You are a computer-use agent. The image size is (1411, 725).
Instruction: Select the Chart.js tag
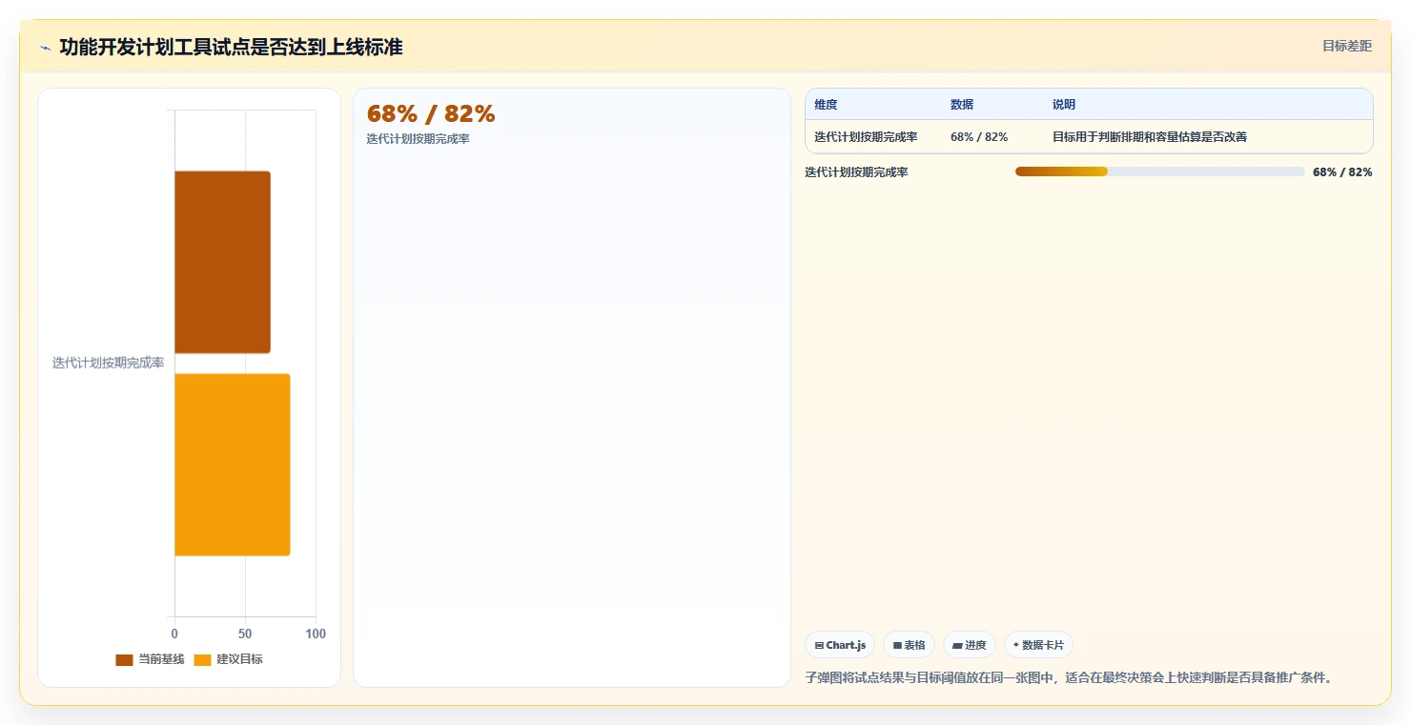[x=840, y=645]
